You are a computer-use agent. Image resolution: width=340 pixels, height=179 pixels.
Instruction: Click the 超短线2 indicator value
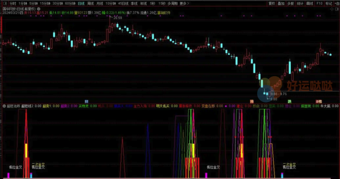tap(32, 106)
